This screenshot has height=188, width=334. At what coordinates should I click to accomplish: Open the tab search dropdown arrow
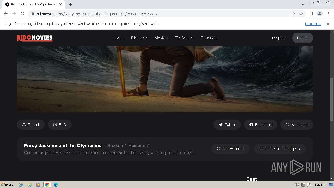(x=303, y=4)
